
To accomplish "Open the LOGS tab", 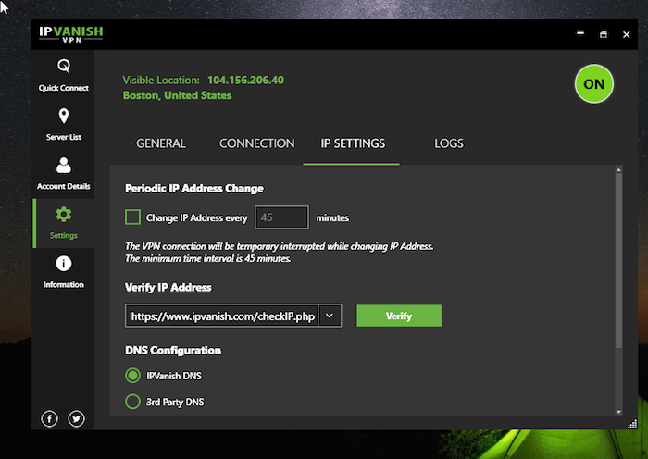I will [x=449, y=143].
